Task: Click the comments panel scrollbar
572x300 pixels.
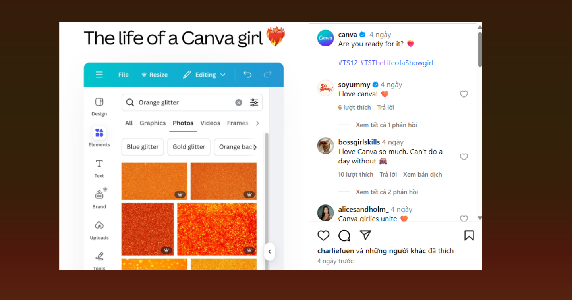Action: [479, 50]
